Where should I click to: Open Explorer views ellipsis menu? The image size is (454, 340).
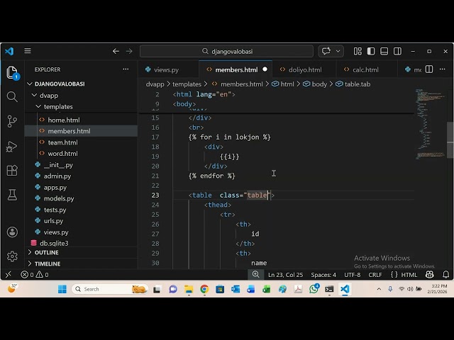[126, 69]
